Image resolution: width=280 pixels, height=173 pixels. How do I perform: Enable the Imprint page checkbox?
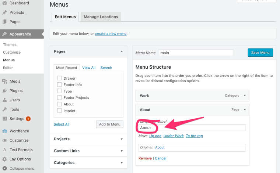click(59, 111)
